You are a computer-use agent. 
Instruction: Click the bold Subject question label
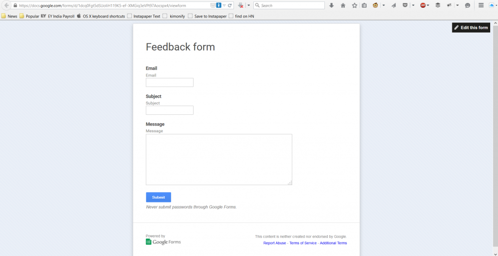coord(154,96)
